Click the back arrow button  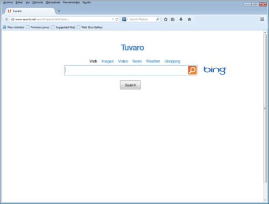pos(7,19)
